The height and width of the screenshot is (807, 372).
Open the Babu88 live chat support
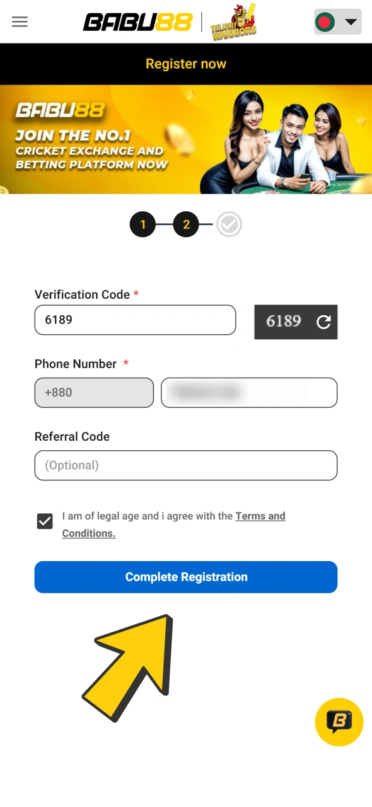pyautogui.click(x=339, y=723)
